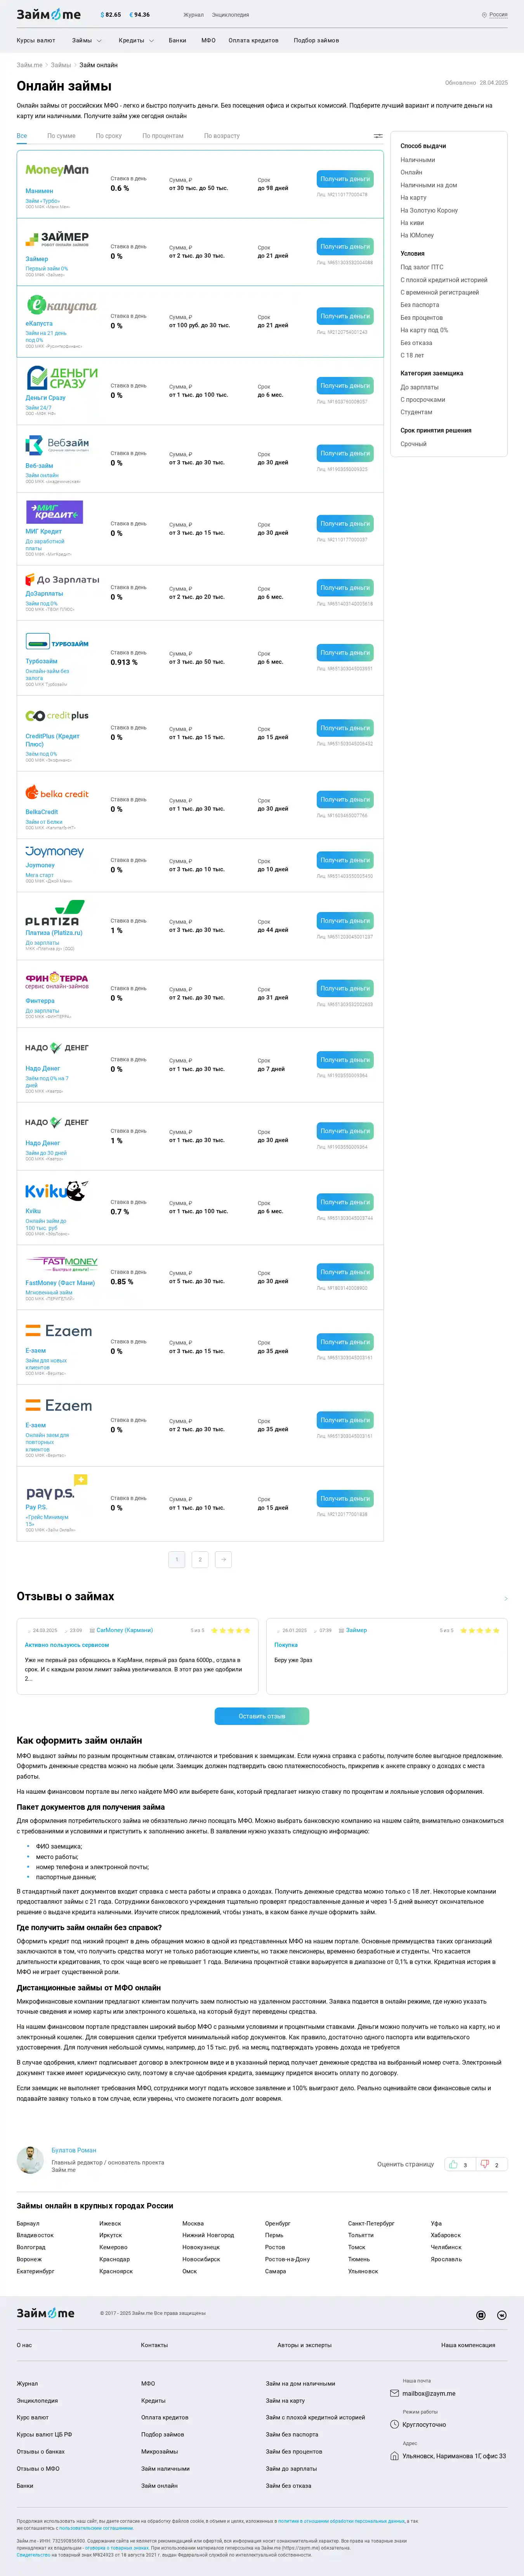
Task: Go to page 2 of loan list
Action: coord(200,1559)
